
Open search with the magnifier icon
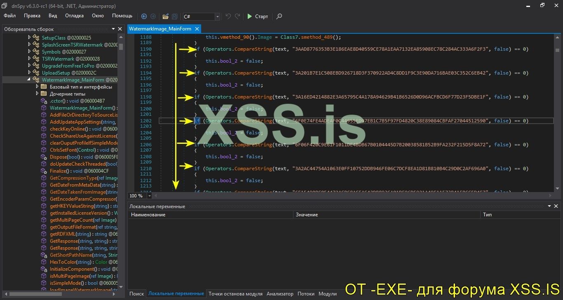[x=279, y=16]
